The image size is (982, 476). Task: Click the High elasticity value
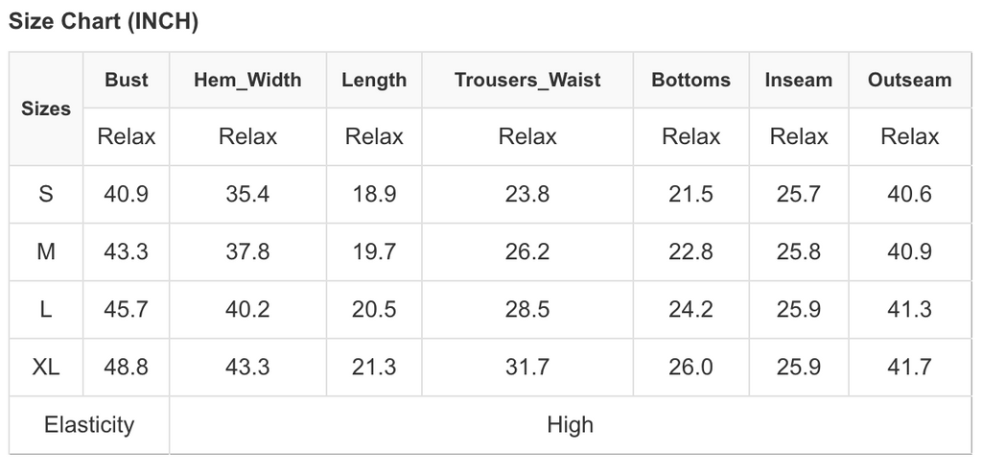point(571,424)
